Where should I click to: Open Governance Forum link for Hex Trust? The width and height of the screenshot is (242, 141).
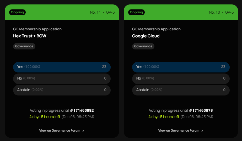click(60, 131)
